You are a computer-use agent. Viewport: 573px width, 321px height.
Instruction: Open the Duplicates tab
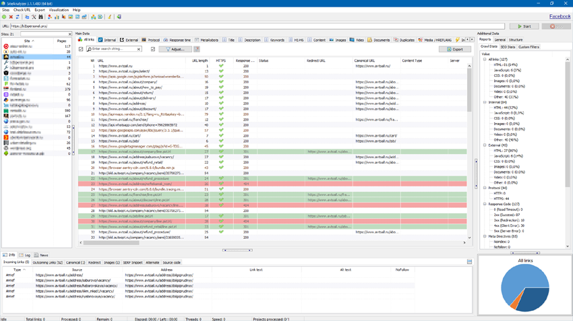point(404,40)
